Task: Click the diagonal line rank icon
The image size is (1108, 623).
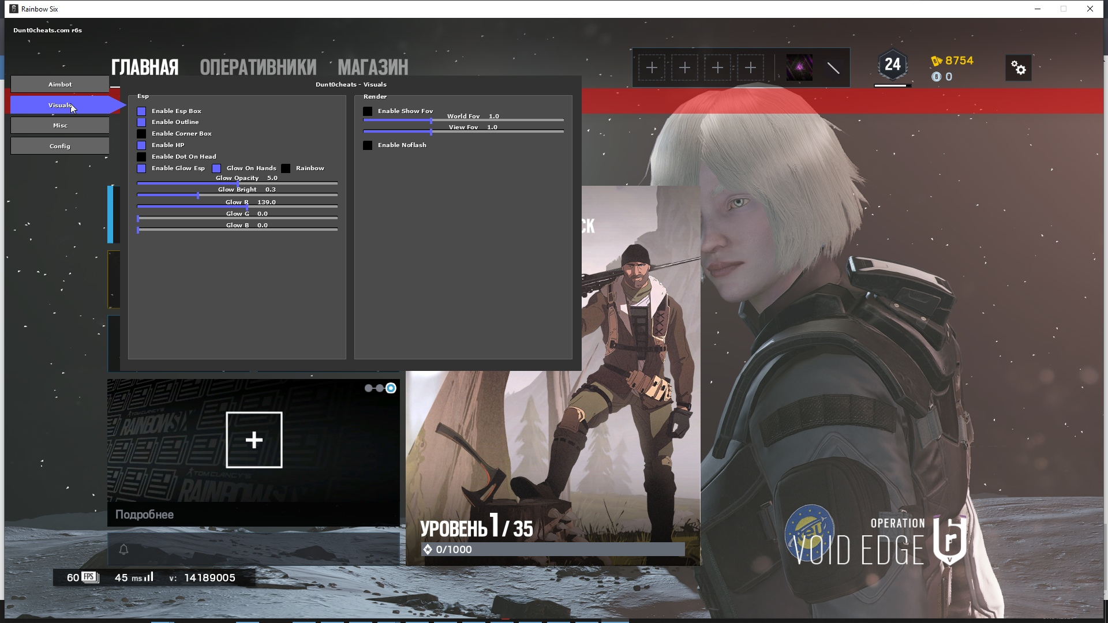Action: click(x=833, y=68)
